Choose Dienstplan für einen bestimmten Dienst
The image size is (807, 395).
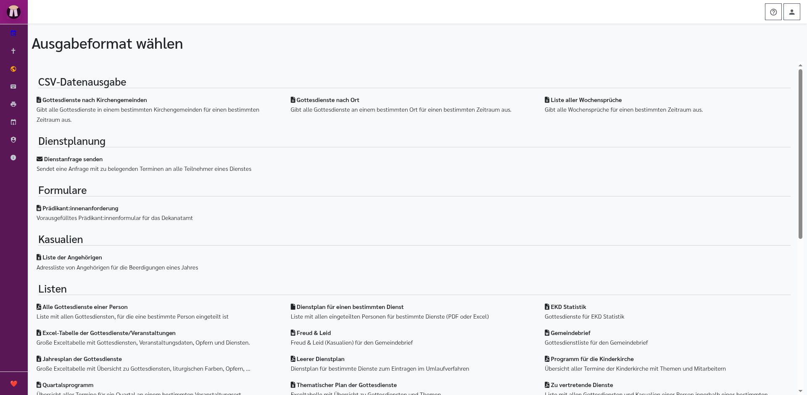[x=350, y=307]
